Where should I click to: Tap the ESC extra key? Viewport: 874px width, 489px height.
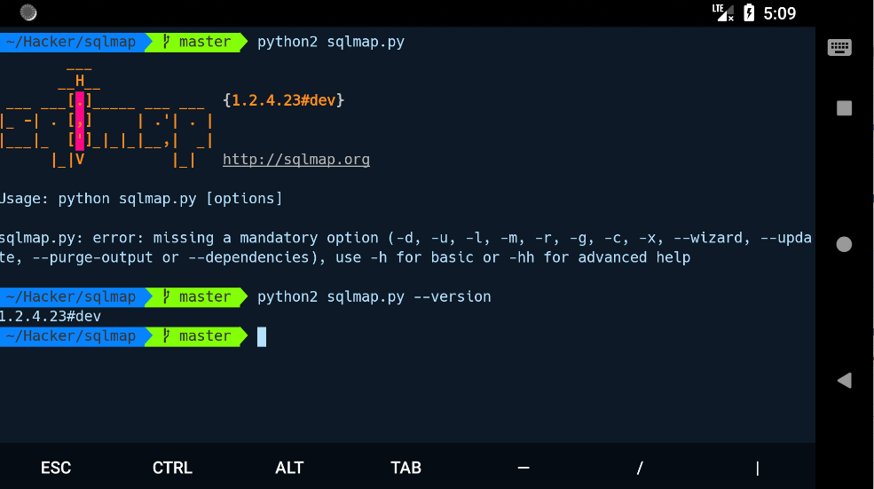[x=56, y=467]
